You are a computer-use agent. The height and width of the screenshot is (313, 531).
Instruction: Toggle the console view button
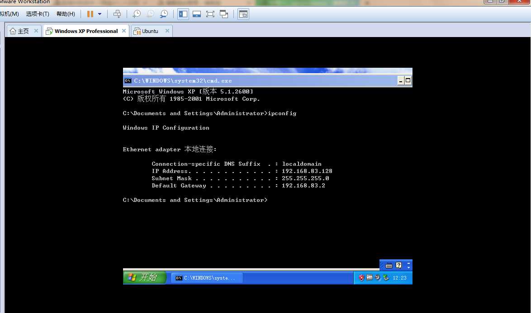pyautogui.click(x=243, y=14)
